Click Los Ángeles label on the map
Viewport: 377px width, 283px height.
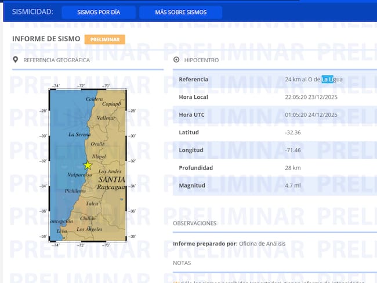pyautogui.click(x=89, y=229)
